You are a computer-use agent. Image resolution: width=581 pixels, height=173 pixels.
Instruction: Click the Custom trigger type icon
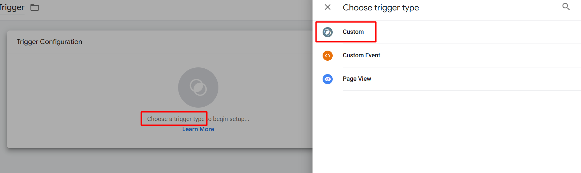point(328,32)
